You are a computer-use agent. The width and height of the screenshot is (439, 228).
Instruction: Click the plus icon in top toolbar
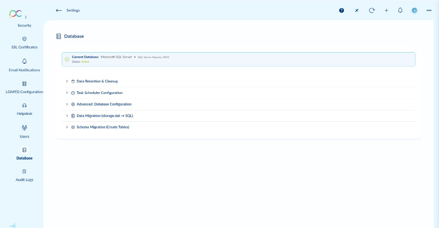click(386, 10)
